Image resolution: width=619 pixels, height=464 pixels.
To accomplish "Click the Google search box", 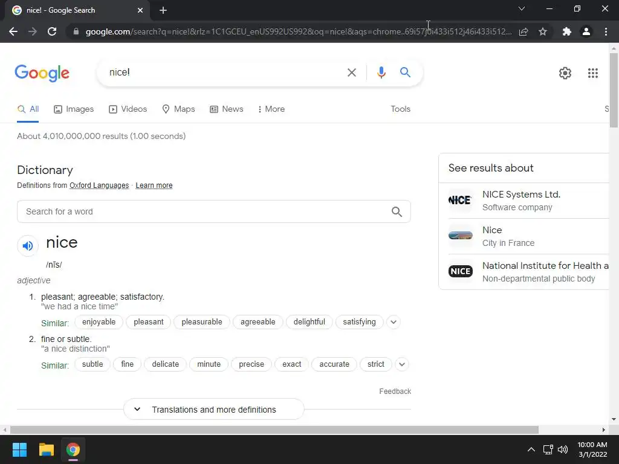I will 225,72.
